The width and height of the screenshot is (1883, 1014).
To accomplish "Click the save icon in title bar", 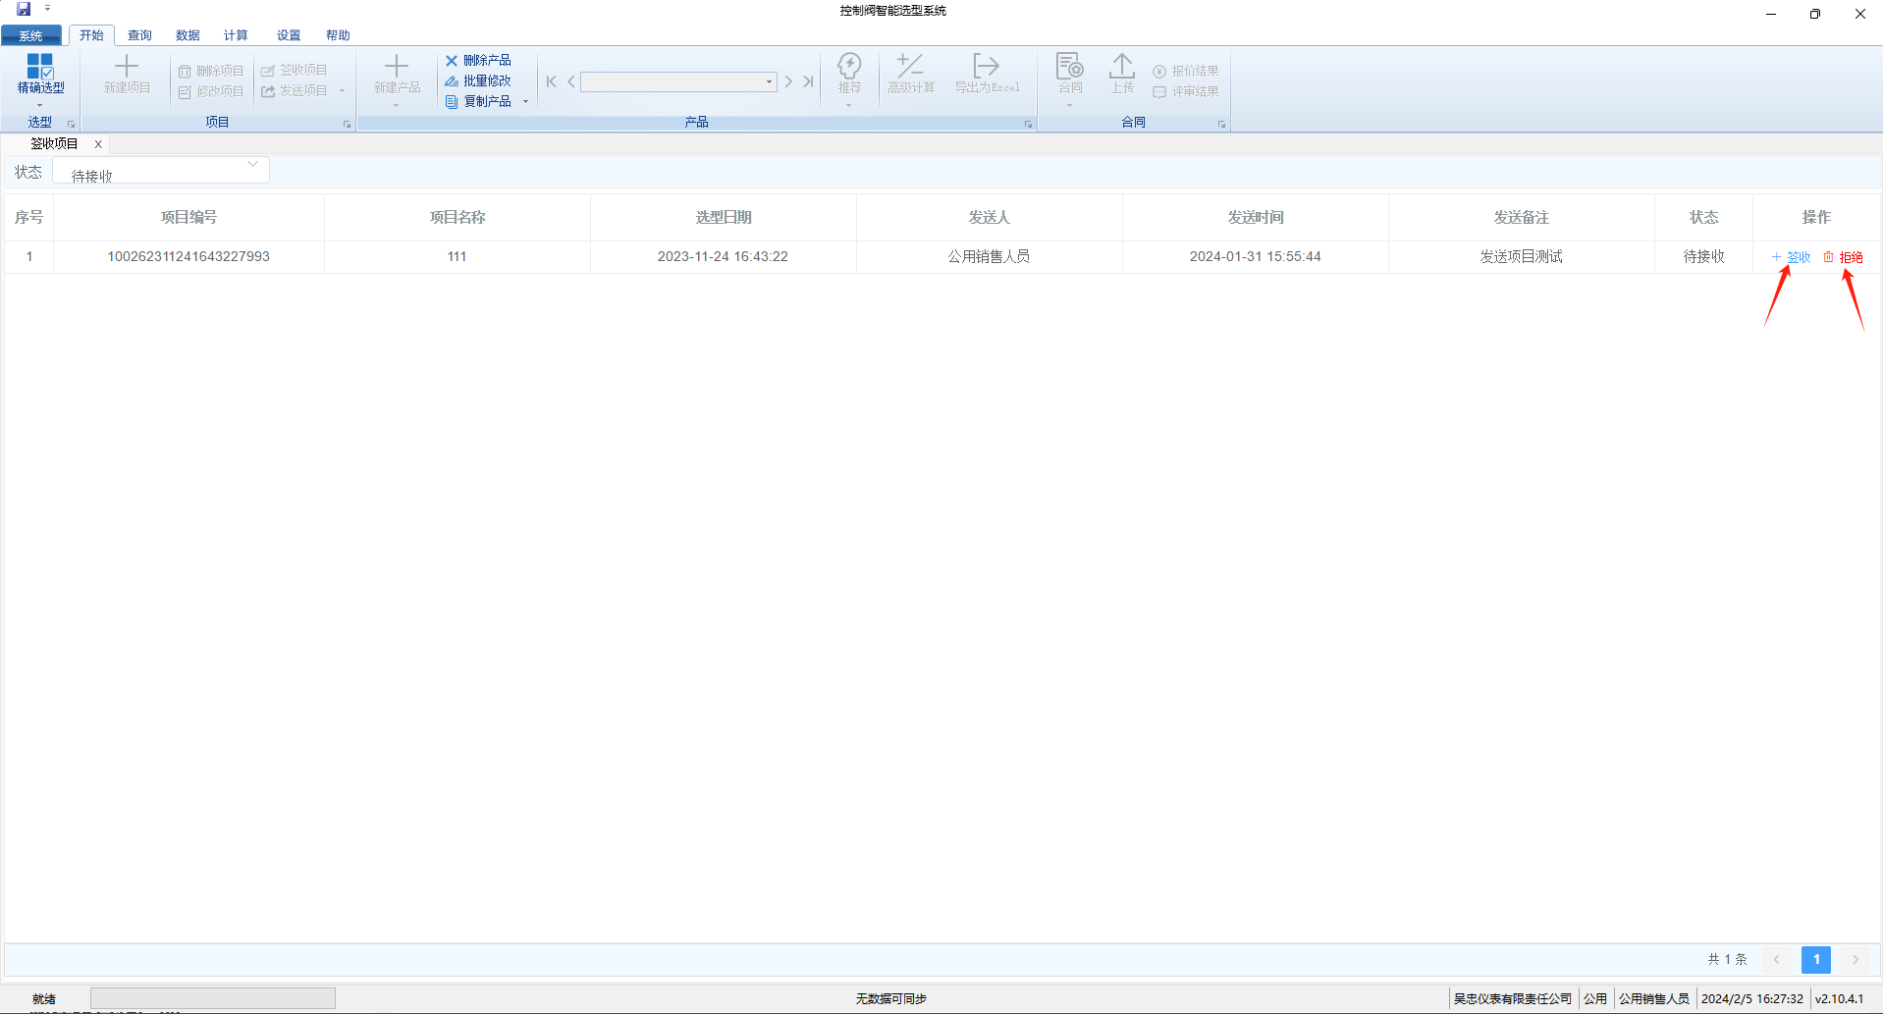I will [x=24, y=10].
